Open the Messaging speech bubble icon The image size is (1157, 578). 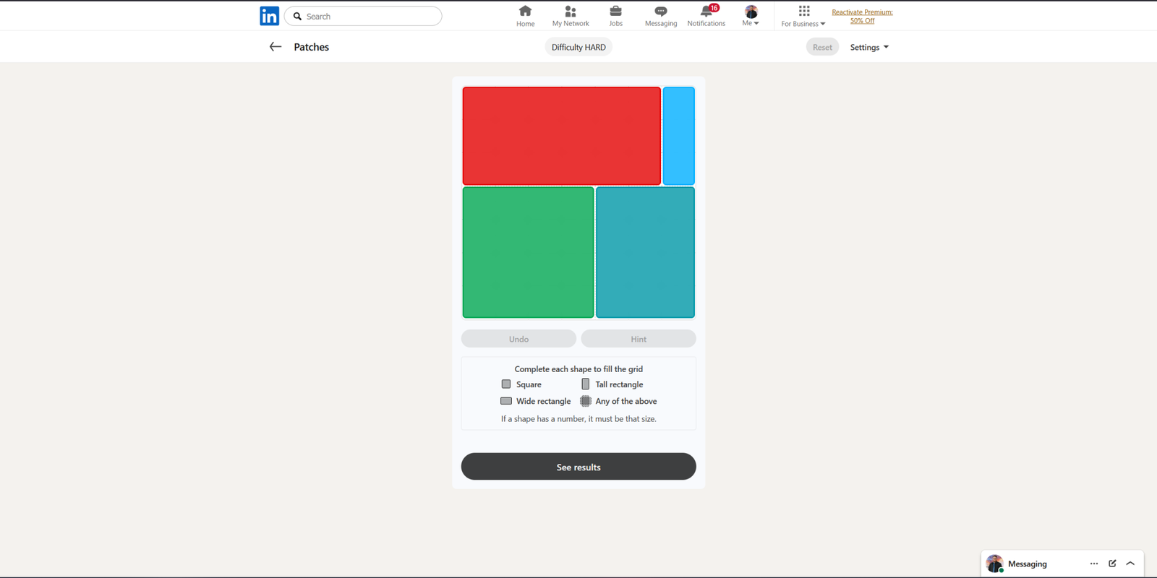tap(660, 12)
